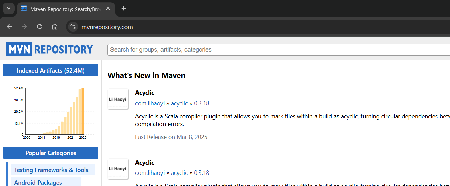
Task: Open Android Packages category
Action: (38, 182)
